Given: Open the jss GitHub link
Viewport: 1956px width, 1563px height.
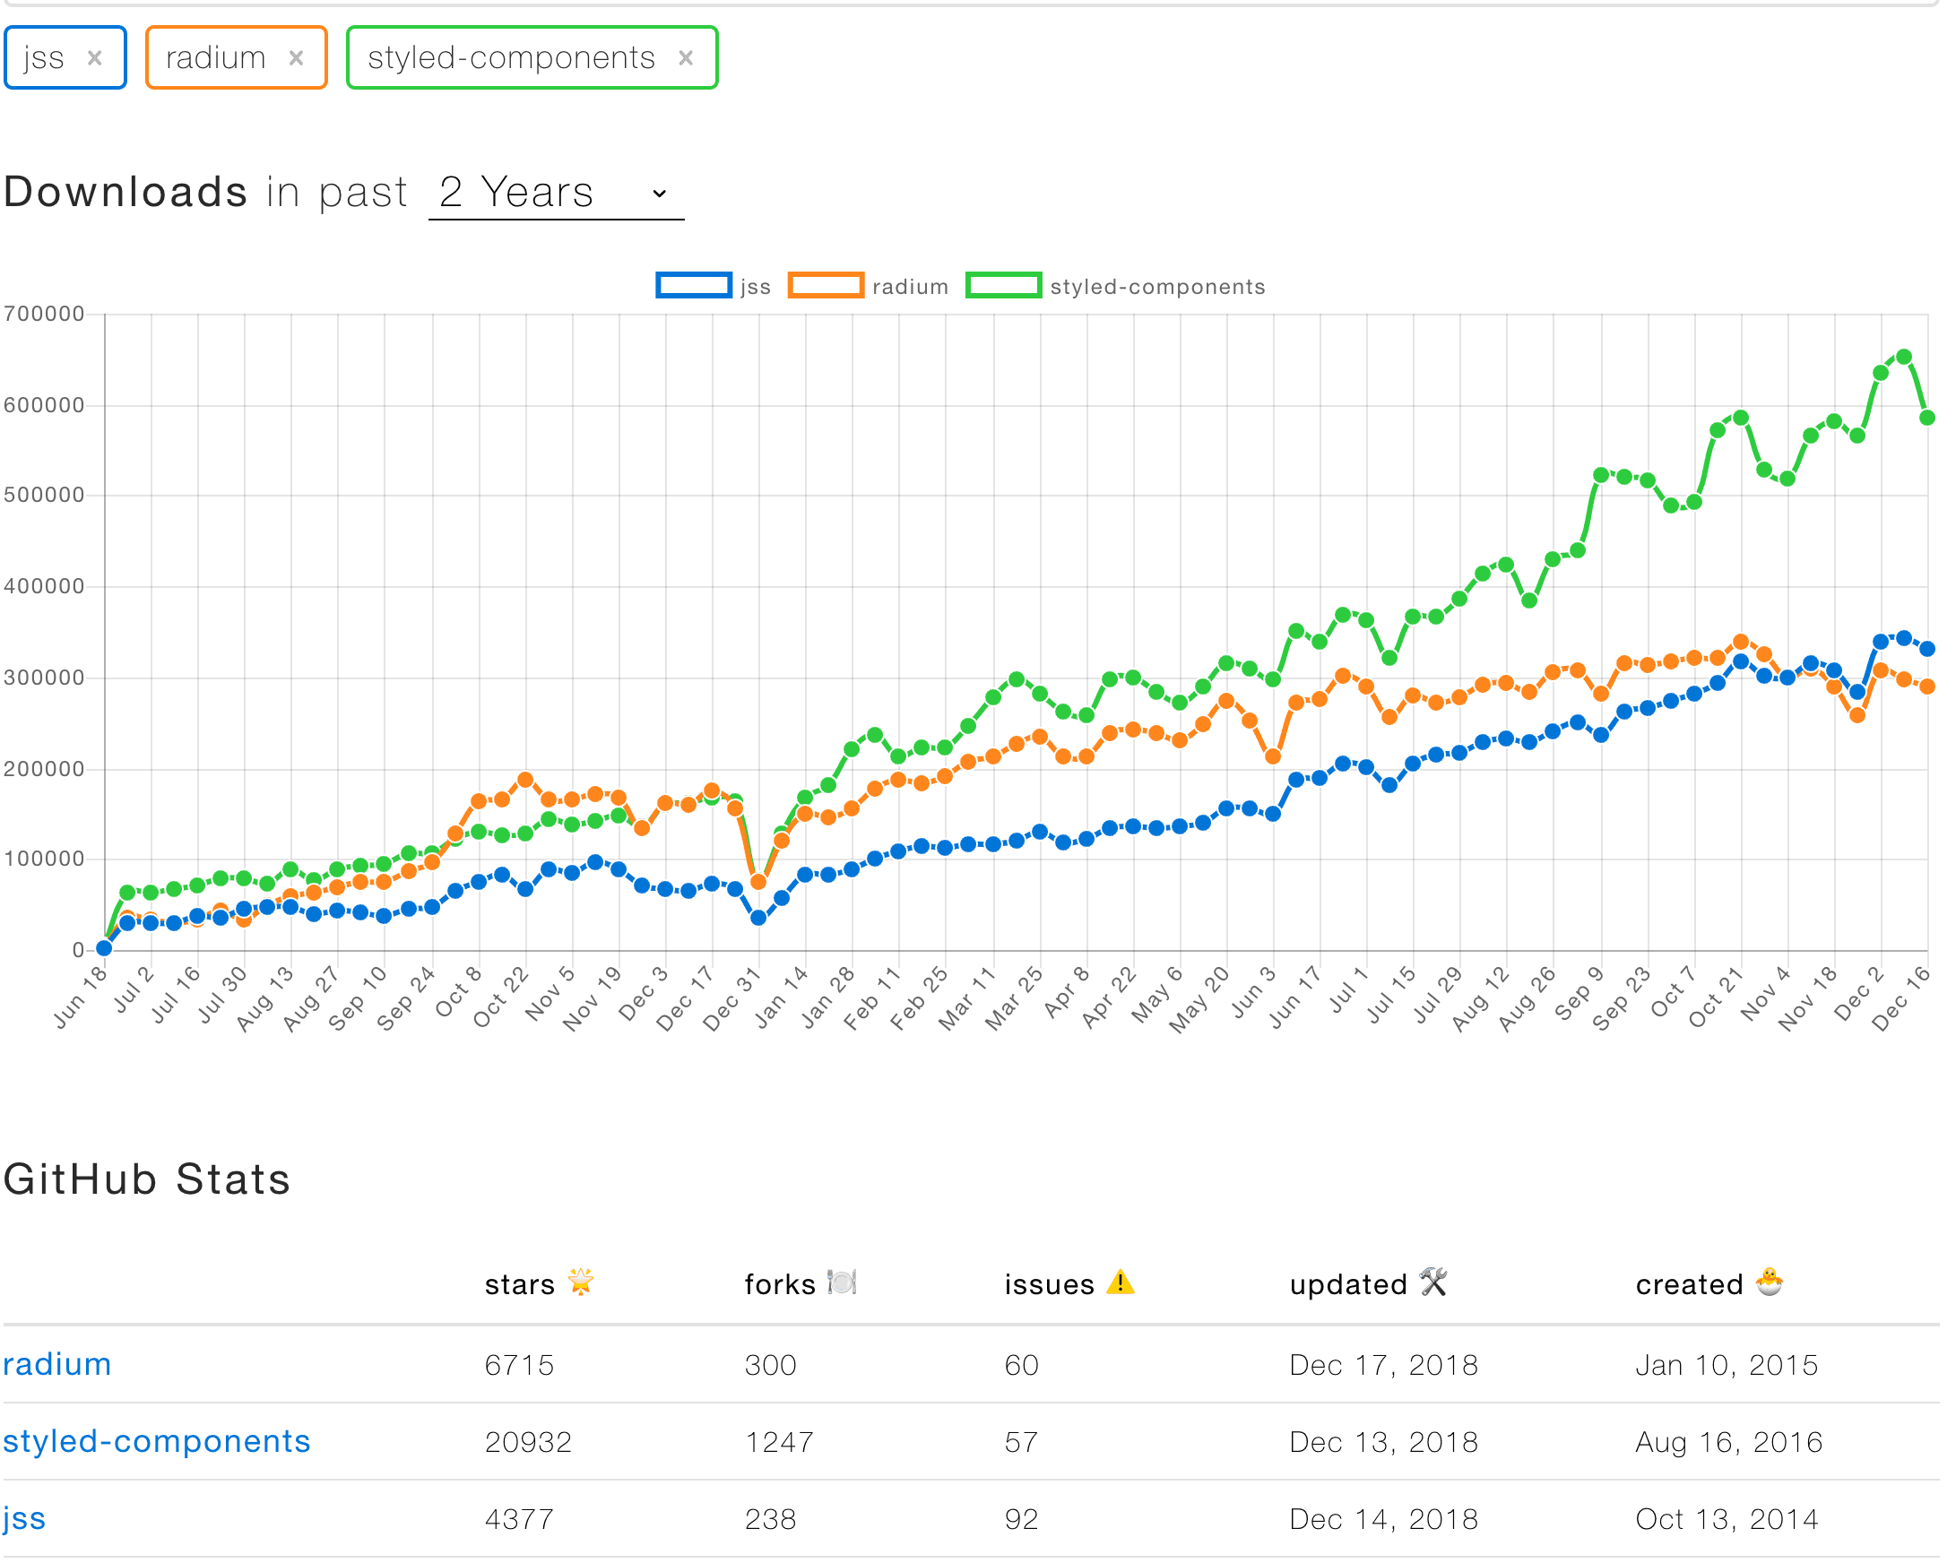Looking at the screenshot, I should (x=23, y=1517).
